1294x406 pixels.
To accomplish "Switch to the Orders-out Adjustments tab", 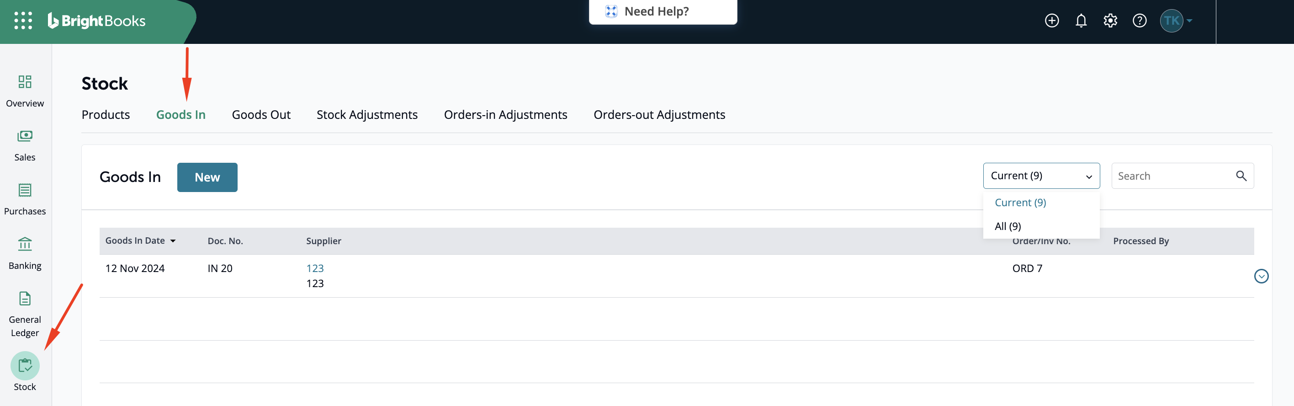I will point(659,115).
